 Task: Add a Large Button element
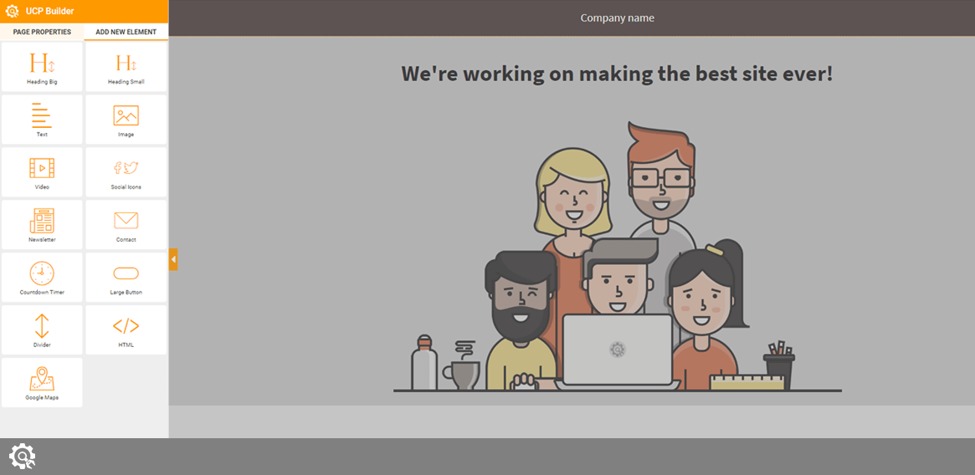(x=126, y=278)
